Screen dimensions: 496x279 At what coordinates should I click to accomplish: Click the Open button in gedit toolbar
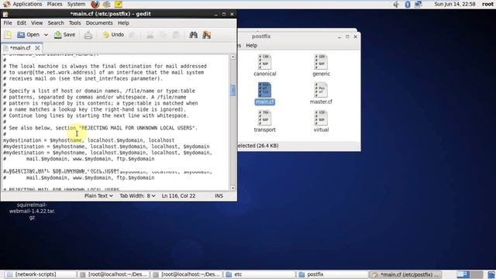pos(29,35)
